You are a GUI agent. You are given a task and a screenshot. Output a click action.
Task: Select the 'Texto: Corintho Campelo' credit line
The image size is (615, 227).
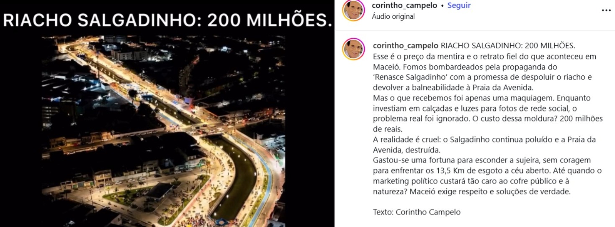(x=417, y=212)
